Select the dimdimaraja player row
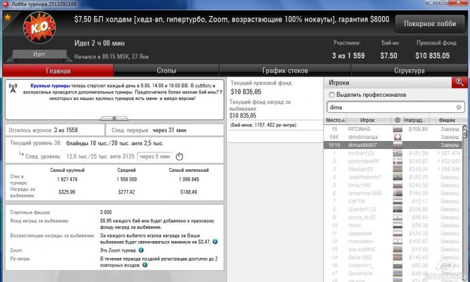The width and height of the screenshot is (470, 282). click(393, 137)
